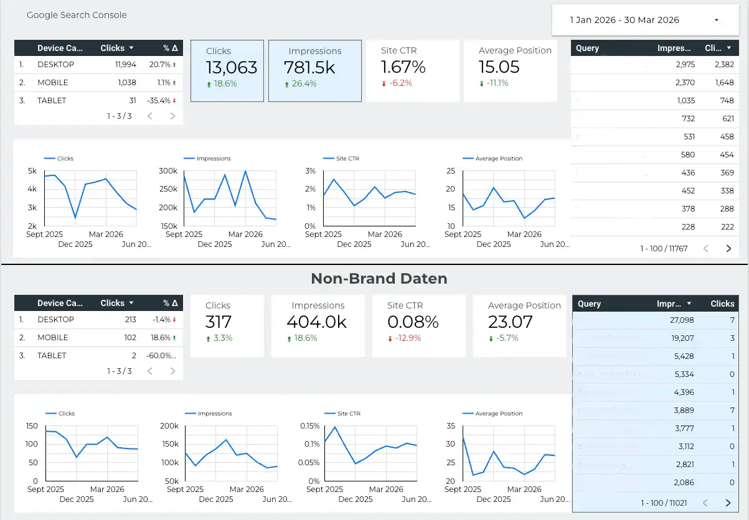
Task: Click the 1 - 100 / 11021 pagination label
Action: (x=664, y=503)
